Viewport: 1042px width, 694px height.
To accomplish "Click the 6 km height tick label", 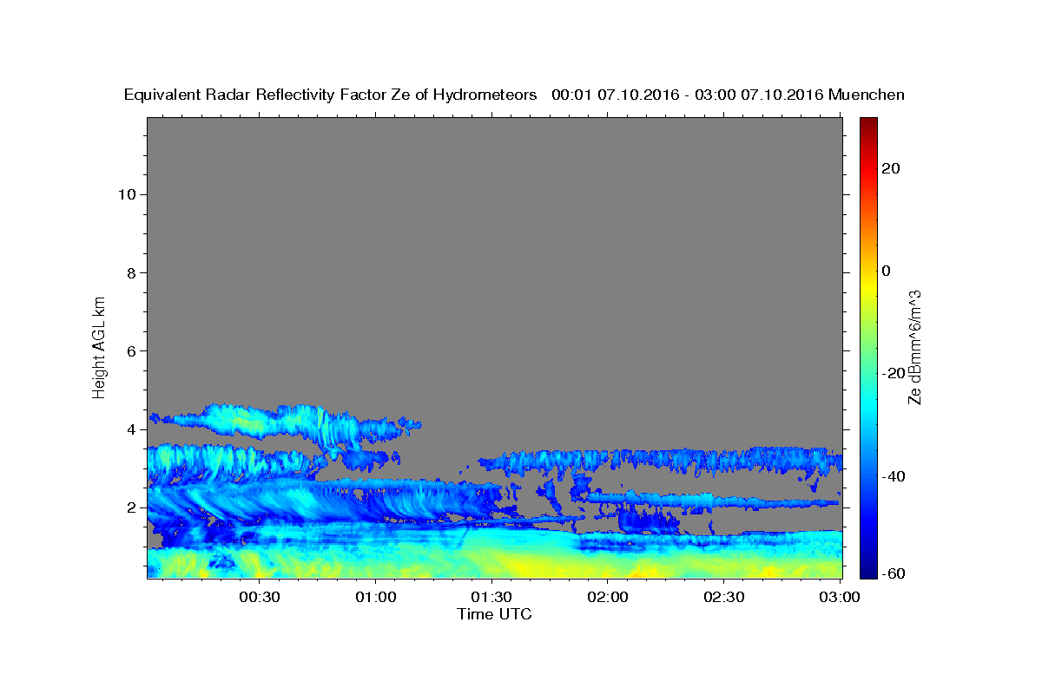I will coord(130,351).
